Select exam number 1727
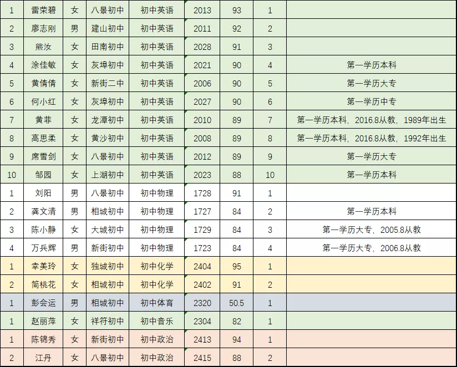 202,211
